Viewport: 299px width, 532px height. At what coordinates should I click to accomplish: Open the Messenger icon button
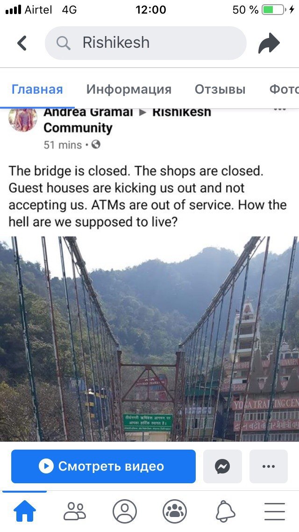click(x=222, y=466)
